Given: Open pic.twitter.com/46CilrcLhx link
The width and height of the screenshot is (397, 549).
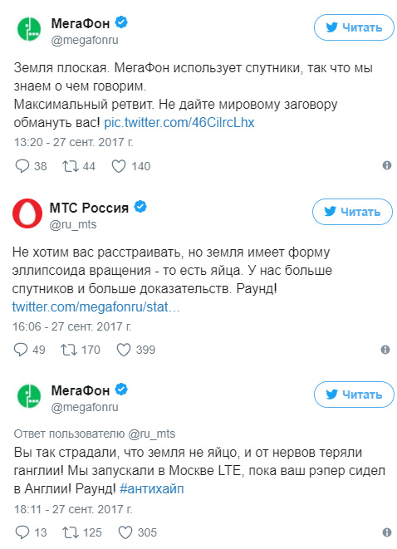Looking at the screenshot, I should (x=179, y=123).
